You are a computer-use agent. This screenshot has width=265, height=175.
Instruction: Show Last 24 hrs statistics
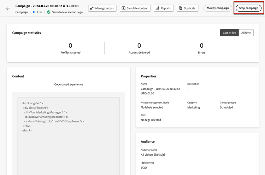click(229, 33)
